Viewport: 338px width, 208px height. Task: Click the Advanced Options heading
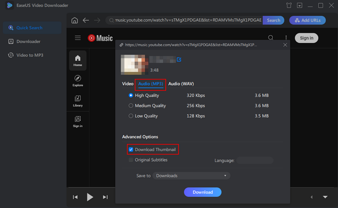[x=140, y=137]
